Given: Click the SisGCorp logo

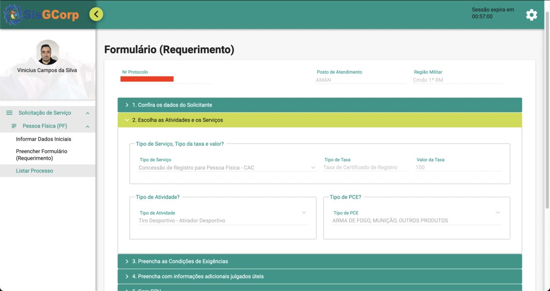Looking at the screenshot, I should point(41,15).
